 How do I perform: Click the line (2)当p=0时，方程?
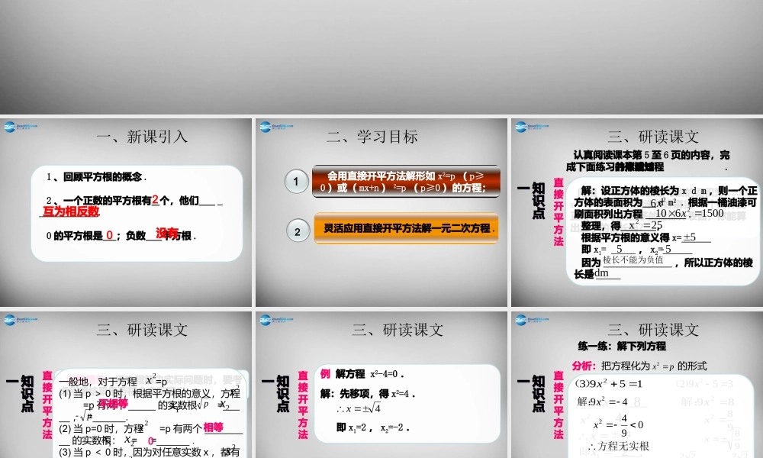(150, 428)
